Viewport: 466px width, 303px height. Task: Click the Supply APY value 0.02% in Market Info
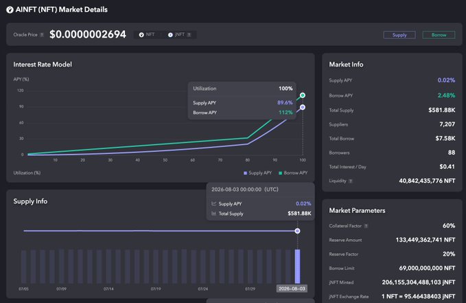click(x=446, y=80)
